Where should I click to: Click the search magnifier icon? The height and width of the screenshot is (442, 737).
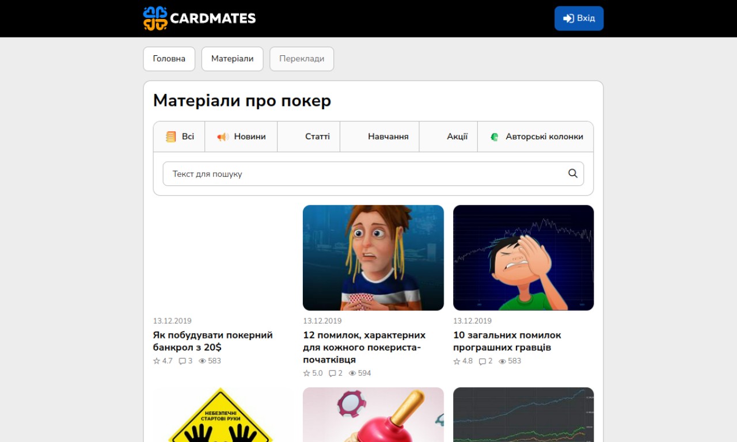[573, 173]
